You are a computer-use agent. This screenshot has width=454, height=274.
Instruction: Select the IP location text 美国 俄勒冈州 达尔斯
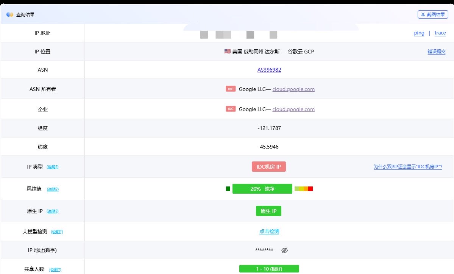tap(256, 52)
